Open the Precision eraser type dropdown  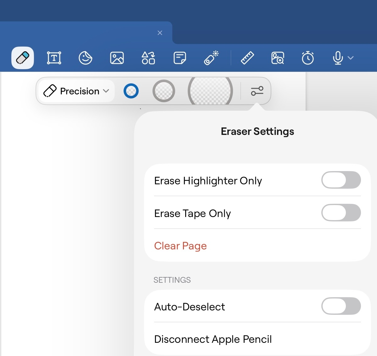[76, 91]
